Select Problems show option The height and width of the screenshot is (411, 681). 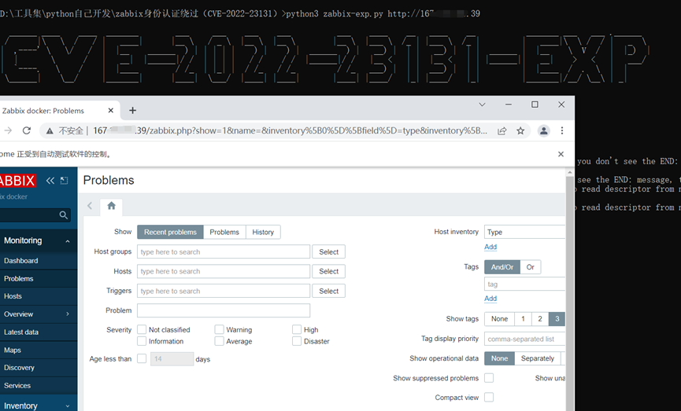224,232
